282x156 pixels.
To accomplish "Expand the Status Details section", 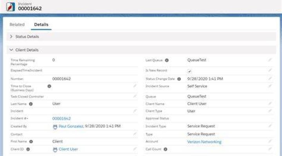I will click(11, 37).
